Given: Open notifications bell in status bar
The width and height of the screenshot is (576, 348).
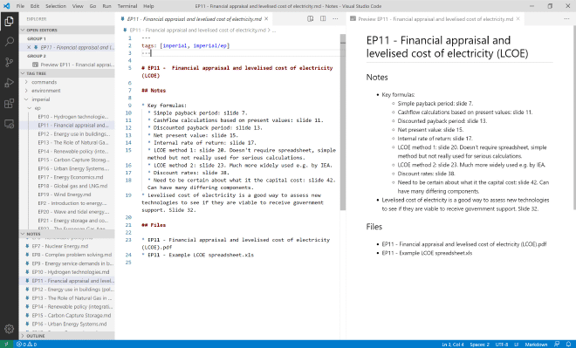Looking at the screenshot, I should click(x=569, y=345).
